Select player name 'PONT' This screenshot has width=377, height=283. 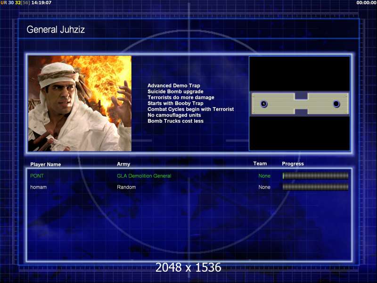(x=37, y=176)
